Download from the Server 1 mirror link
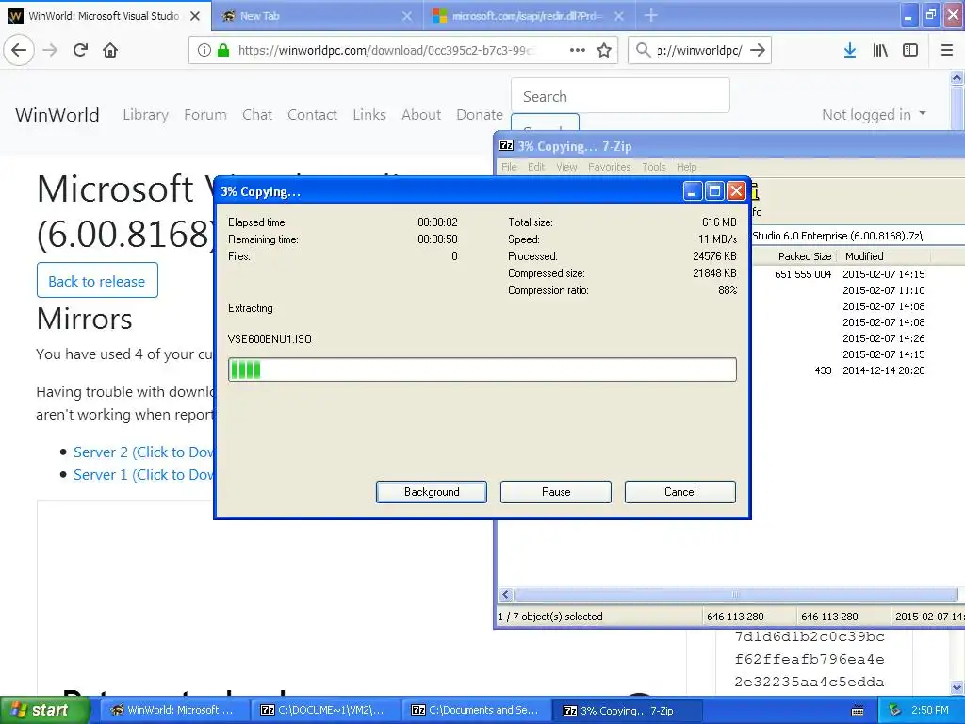Viewport: 965px width, 724px height. [143, 475]
